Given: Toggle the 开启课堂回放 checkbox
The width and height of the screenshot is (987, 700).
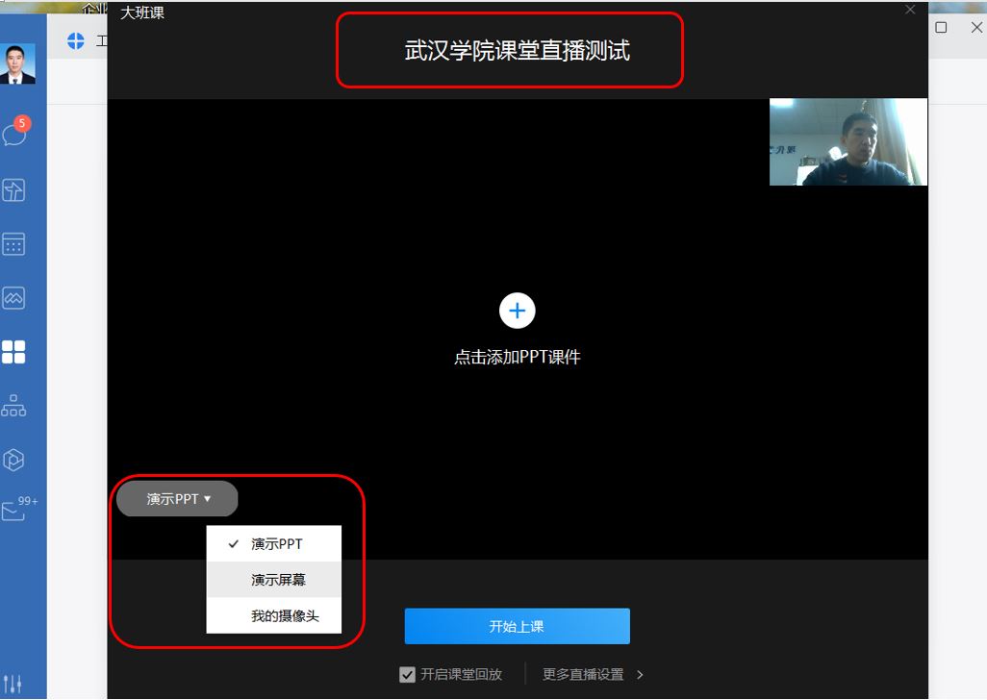Looking at the screenshot, I should tap(407, 675).
